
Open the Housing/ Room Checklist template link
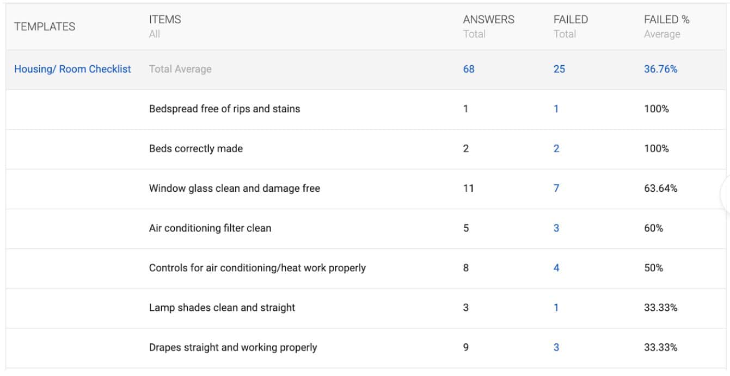click(72, 69)
